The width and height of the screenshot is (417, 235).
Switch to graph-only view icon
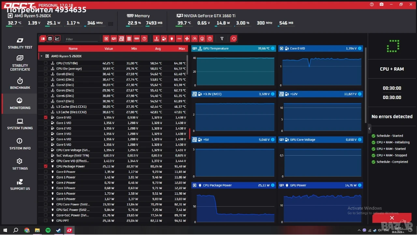tap(57, 38)
